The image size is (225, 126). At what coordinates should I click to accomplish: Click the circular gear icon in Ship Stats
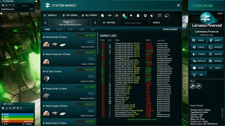coord(10,108)
